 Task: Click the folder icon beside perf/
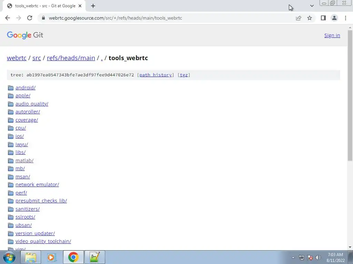pyautogui.click(x=11, y=193)
